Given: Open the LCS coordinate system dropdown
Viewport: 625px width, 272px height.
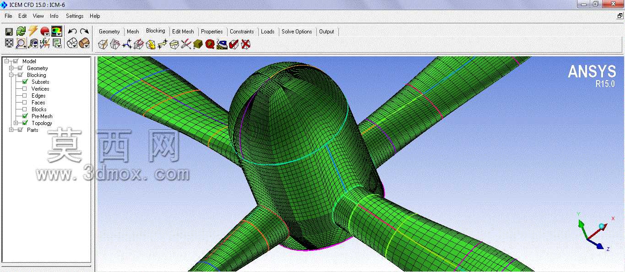Looking at the screenshot, I should coord(44,43).
